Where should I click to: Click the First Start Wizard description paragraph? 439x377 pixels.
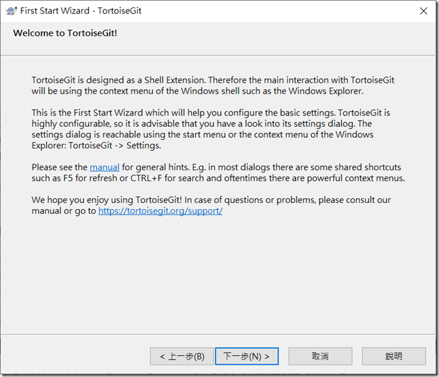pos(211,129)
